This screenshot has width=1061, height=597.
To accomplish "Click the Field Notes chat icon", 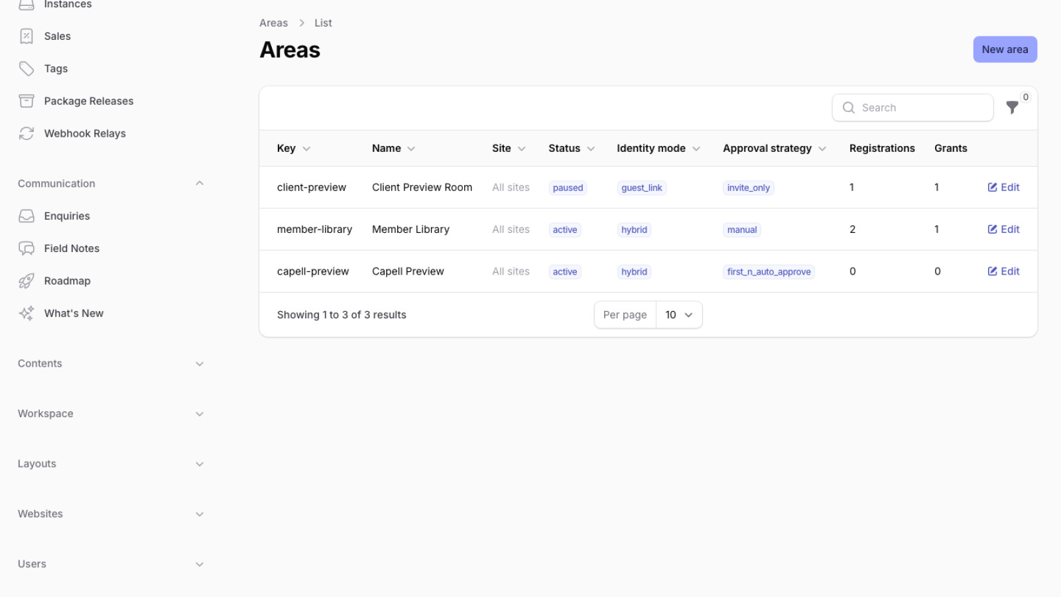I will [27, 249].
